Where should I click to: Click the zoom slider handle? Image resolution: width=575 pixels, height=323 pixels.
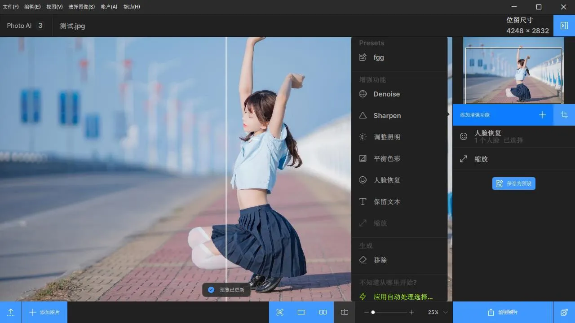(x=373, y=312)
